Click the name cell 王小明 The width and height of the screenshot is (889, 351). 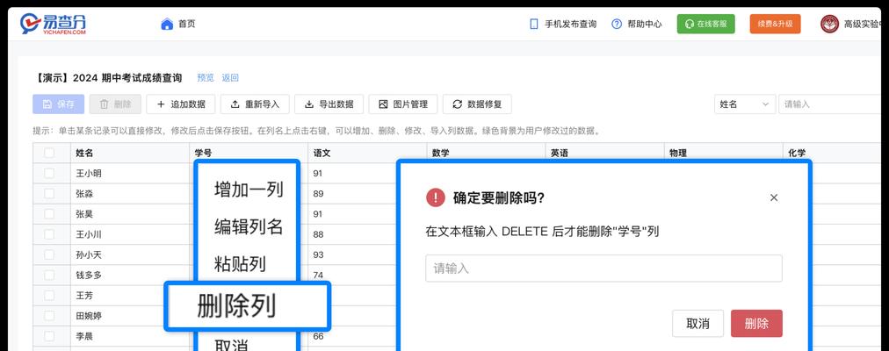pyautogui.click(x=130, y=173)
